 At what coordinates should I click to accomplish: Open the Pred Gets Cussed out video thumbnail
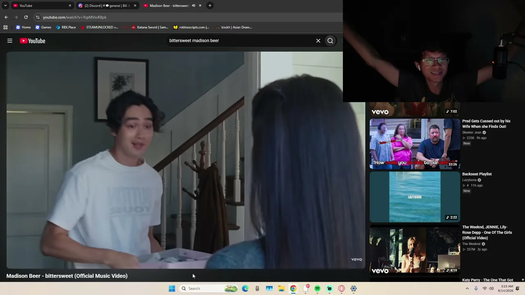click(x=415, y=144)
